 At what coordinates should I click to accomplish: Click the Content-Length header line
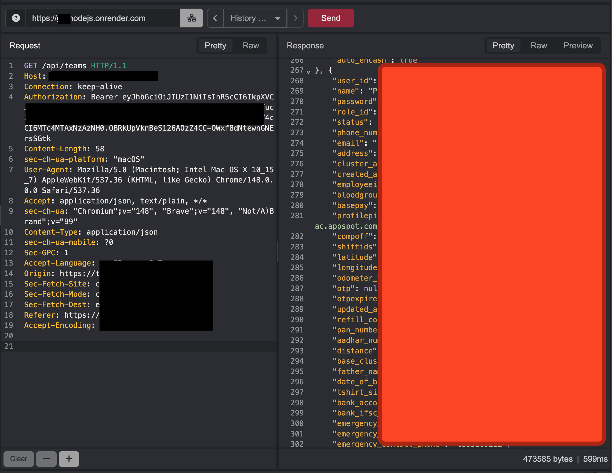coord(64,149)
